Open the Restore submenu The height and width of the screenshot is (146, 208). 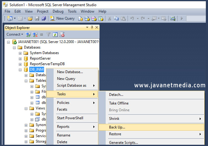pyautogui.click(x=151, y=134)
